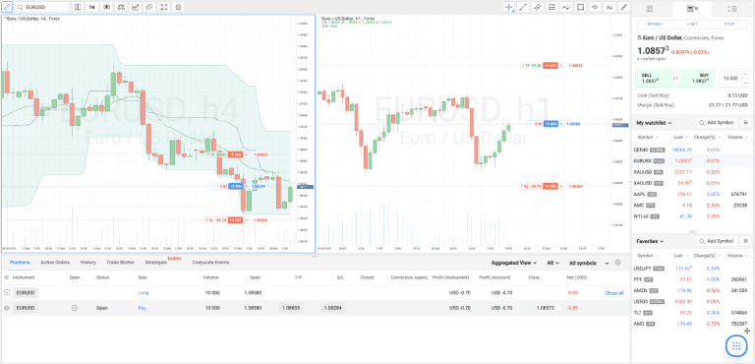Click Add Symbol in Favorites
This screenshot has height=364, width=755.
(717, 241)
